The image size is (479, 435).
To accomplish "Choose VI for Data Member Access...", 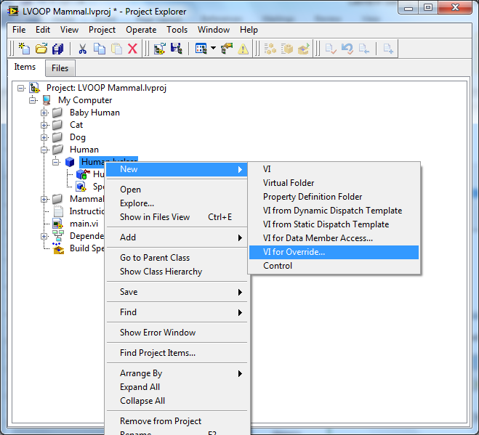I will [x=334, y=238].
